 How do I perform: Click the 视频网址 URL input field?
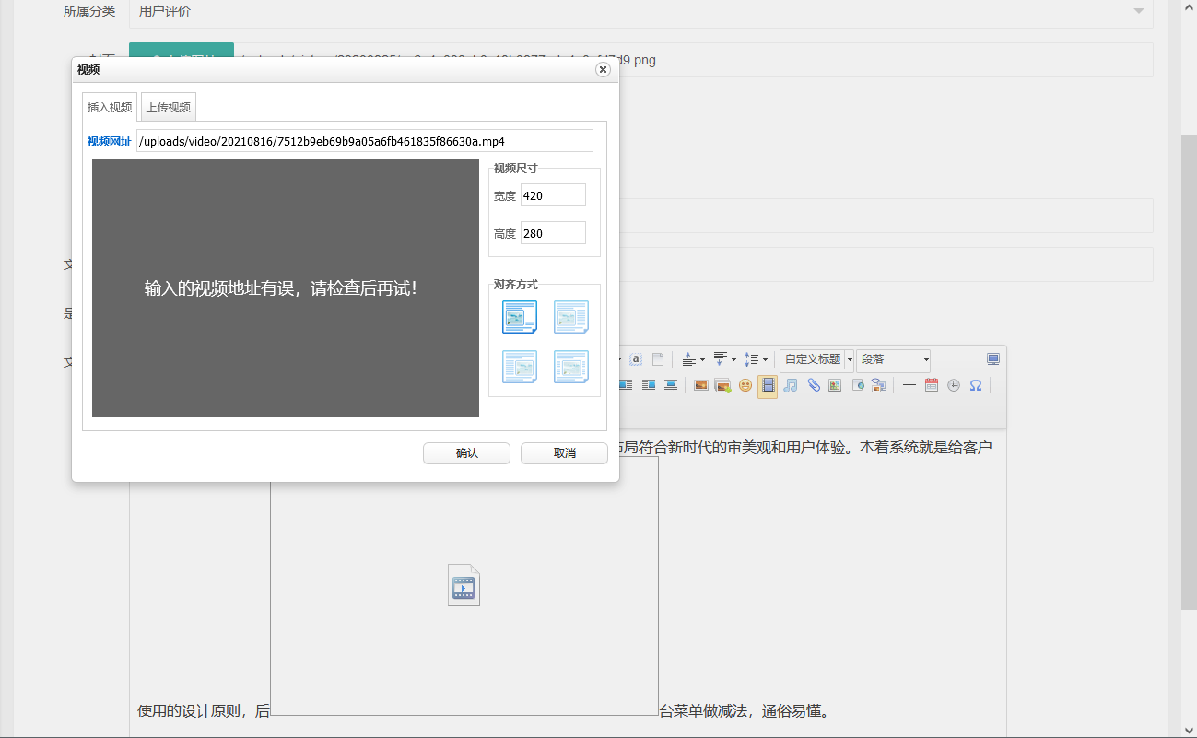pyautogui.click(x=365, y=141)
